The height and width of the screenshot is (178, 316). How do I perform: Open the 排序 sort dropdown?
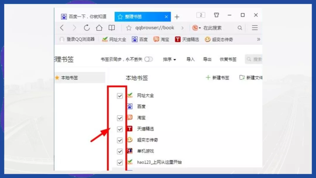(x=169, y=59)
